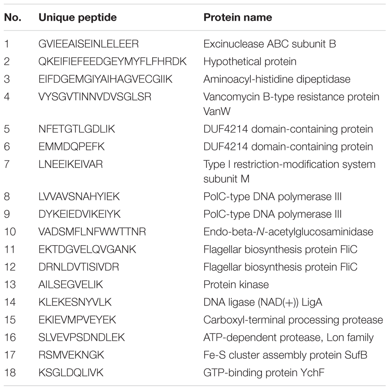390x390 pixels.
Task: Select "Endo-beta-N-acetylglucosaminidase" protein name
Action: coord(288,232)
